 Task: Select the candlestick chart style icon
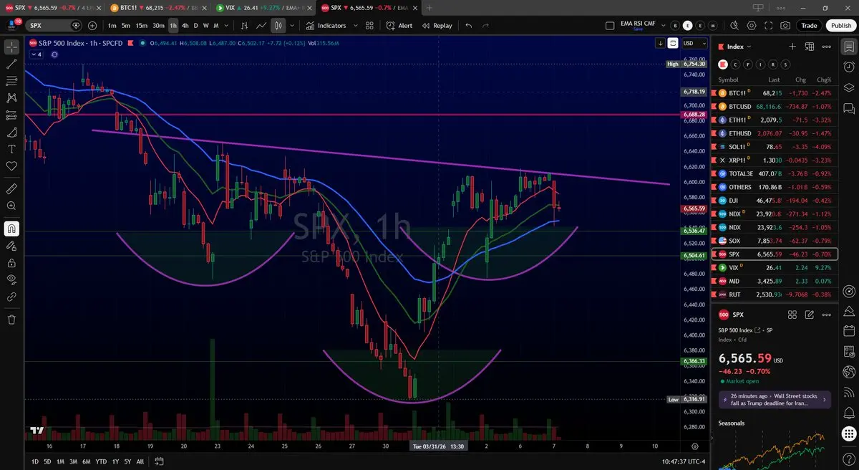pos(278,26)
